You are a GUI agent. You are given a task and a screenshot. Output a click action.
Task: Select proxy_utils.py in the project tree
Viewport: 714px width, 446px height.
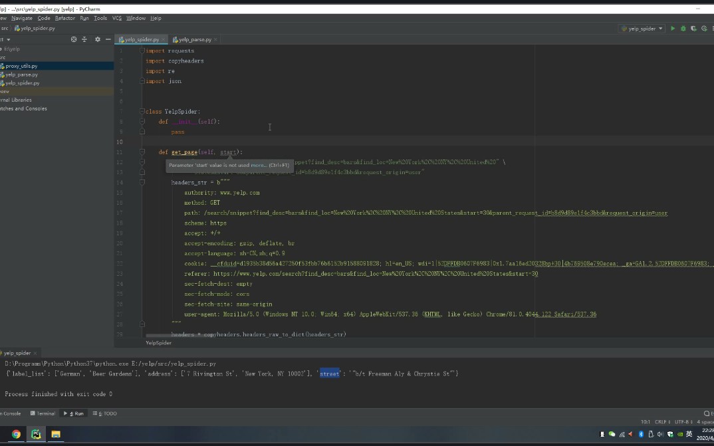(21, 66)
